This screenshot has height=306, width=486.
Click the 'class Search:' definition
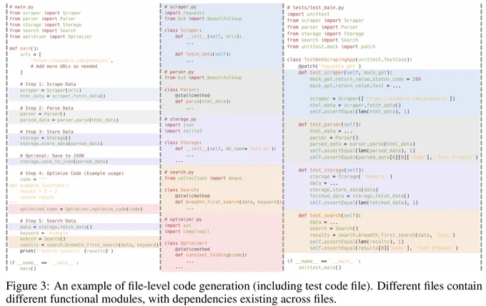point(182,190)
